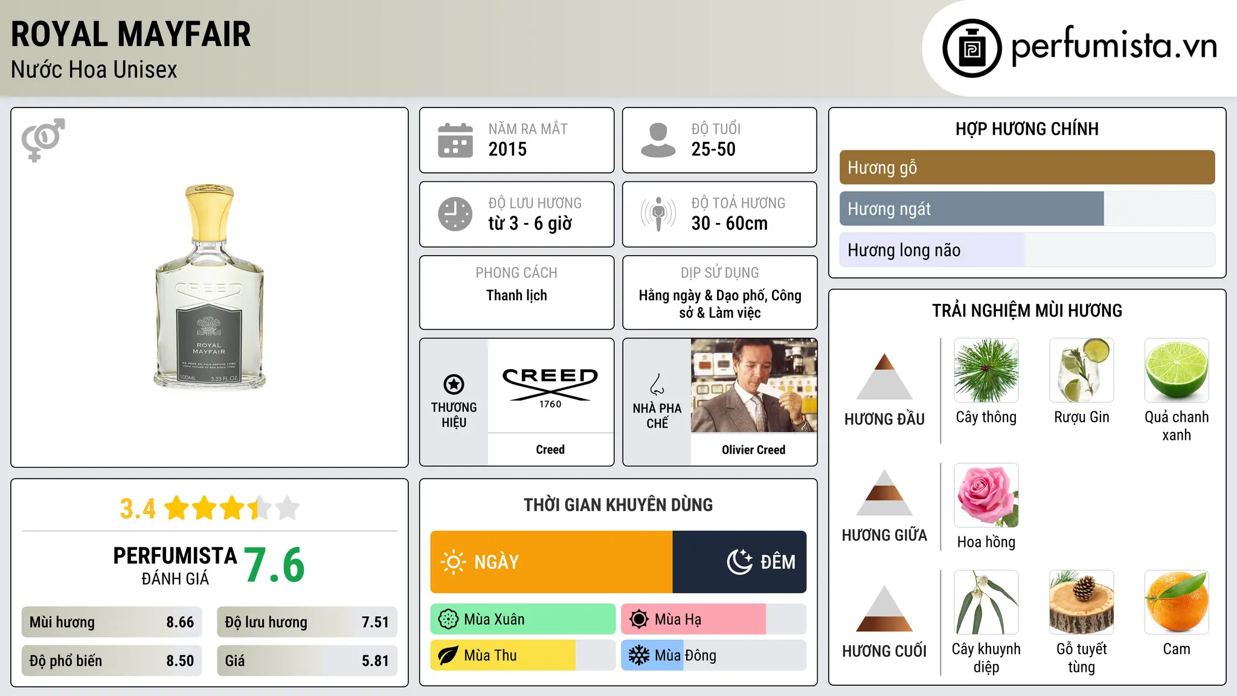Click the HỢP HƯƠNG CHÍNH heading
The width and height of the screenshot is (1237, 696).
click(1027, 129)
